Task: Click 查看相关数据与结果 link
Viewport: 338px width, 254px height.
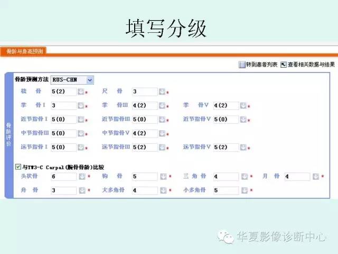Action: [x=311, y=65]
